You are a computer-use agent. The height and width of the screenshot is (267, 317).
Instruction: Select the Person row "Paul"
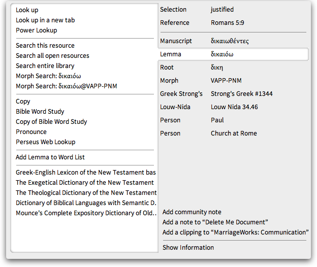pyautogui.click(x=233, y=120)
